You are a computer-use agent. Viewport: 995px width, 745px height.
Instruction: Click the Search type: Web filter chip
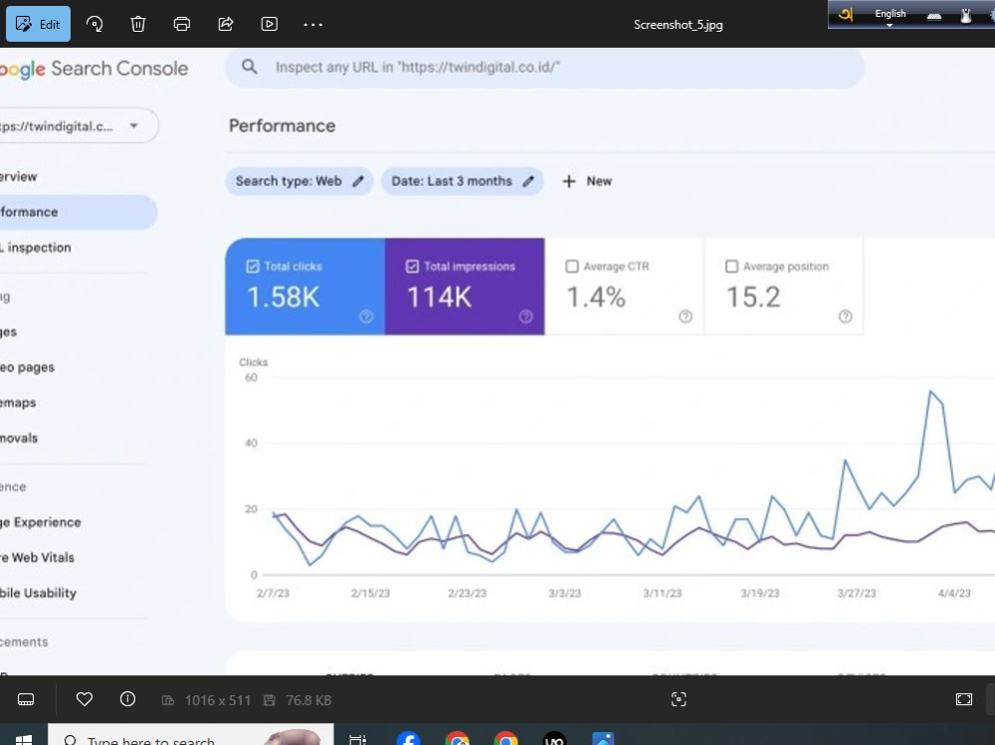[x=298, y=181]
